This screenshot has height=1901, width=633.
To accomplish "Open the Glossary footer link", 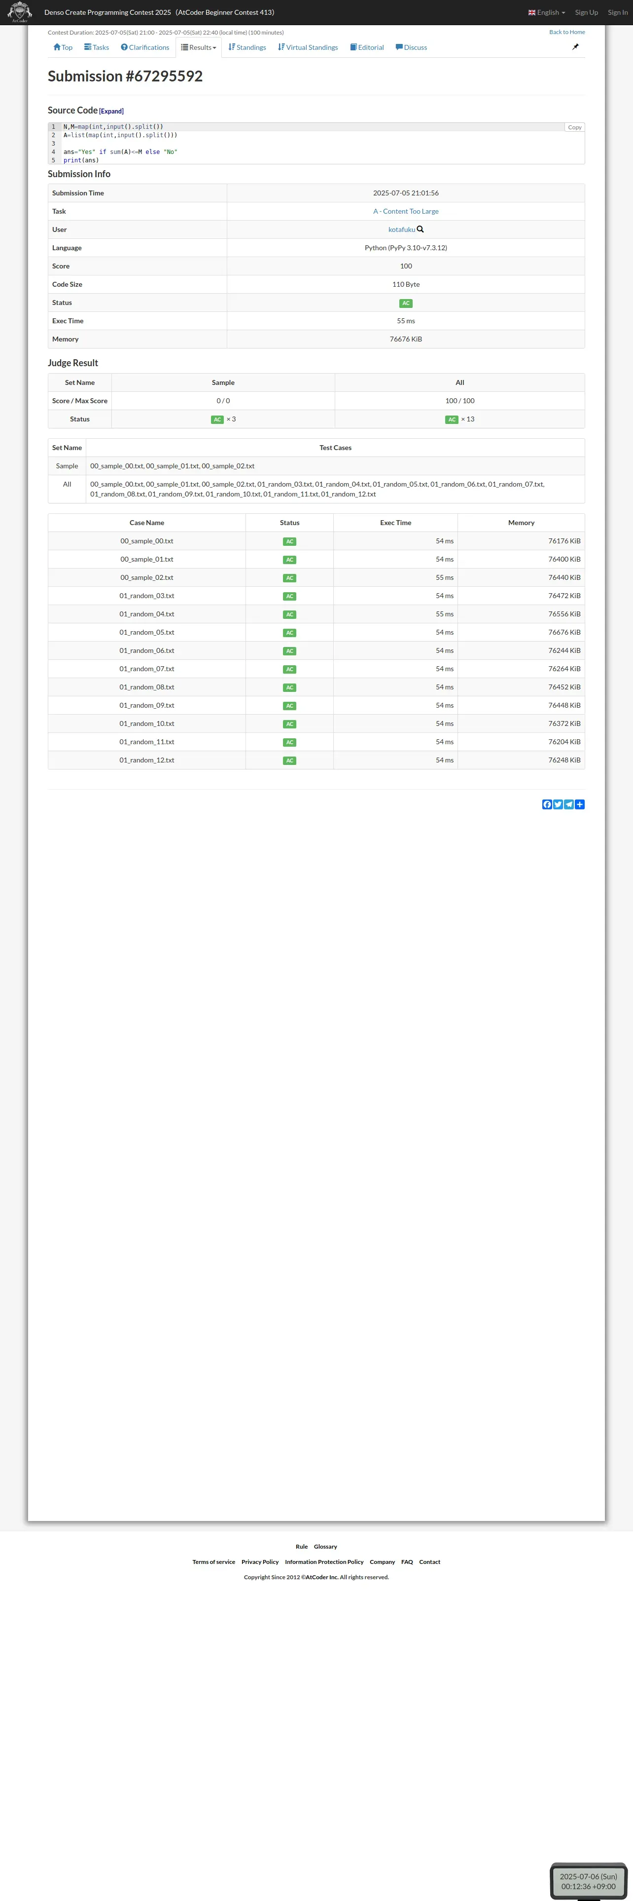I will pos(325,1546).
